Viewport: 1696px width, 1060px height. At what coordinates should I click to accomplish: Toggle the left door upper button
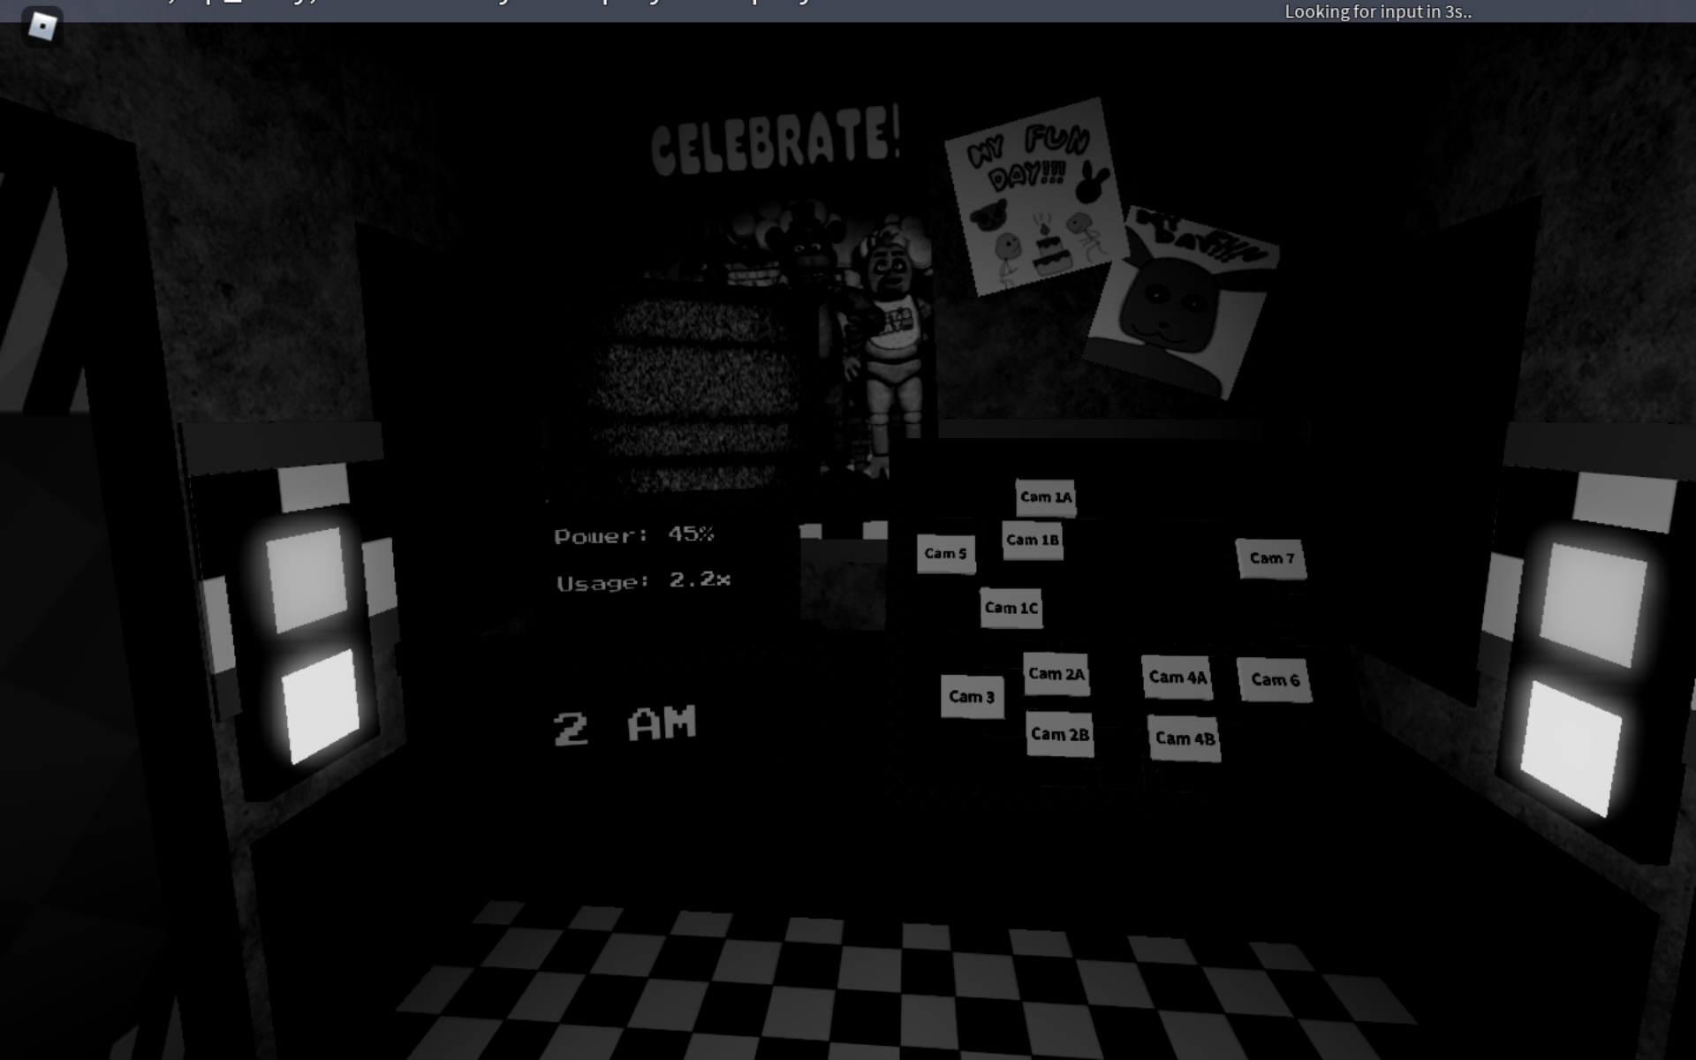tap(307, 579)
